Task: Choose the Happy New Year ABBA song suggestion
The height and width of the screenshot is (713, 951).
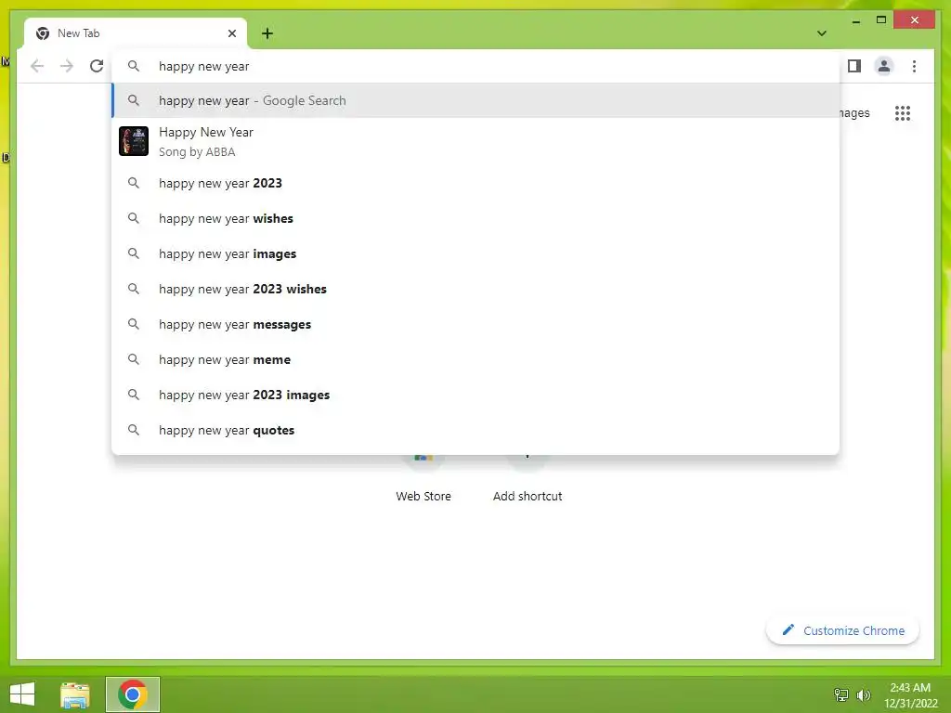Action: [x=476, y=141]
